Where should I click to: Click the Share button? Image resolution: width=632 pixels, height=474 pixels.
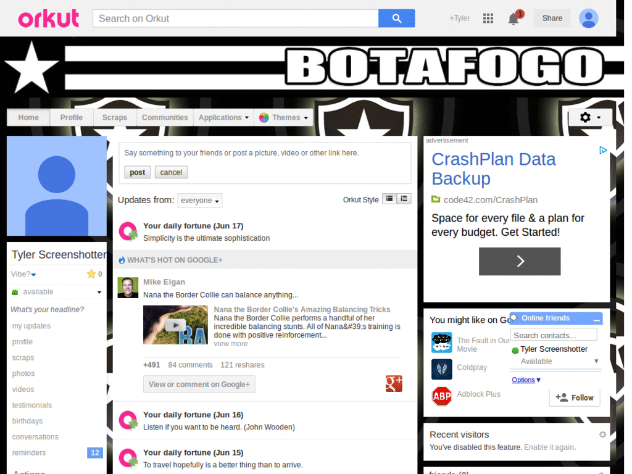click(552, 18)
